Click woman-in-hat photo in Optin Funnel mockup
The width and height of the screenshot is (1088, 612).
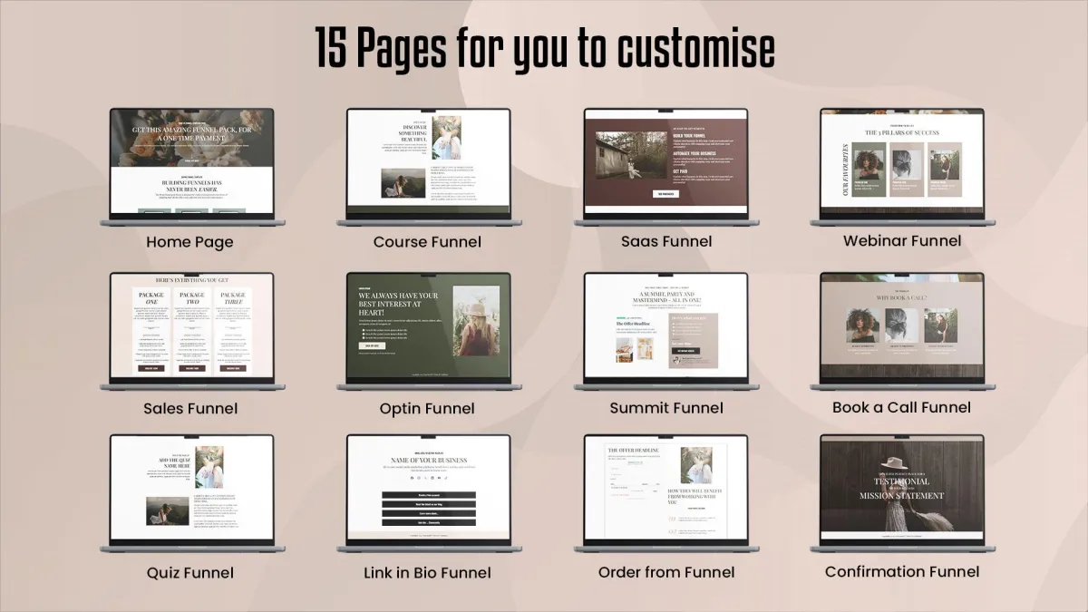[477, 323]
